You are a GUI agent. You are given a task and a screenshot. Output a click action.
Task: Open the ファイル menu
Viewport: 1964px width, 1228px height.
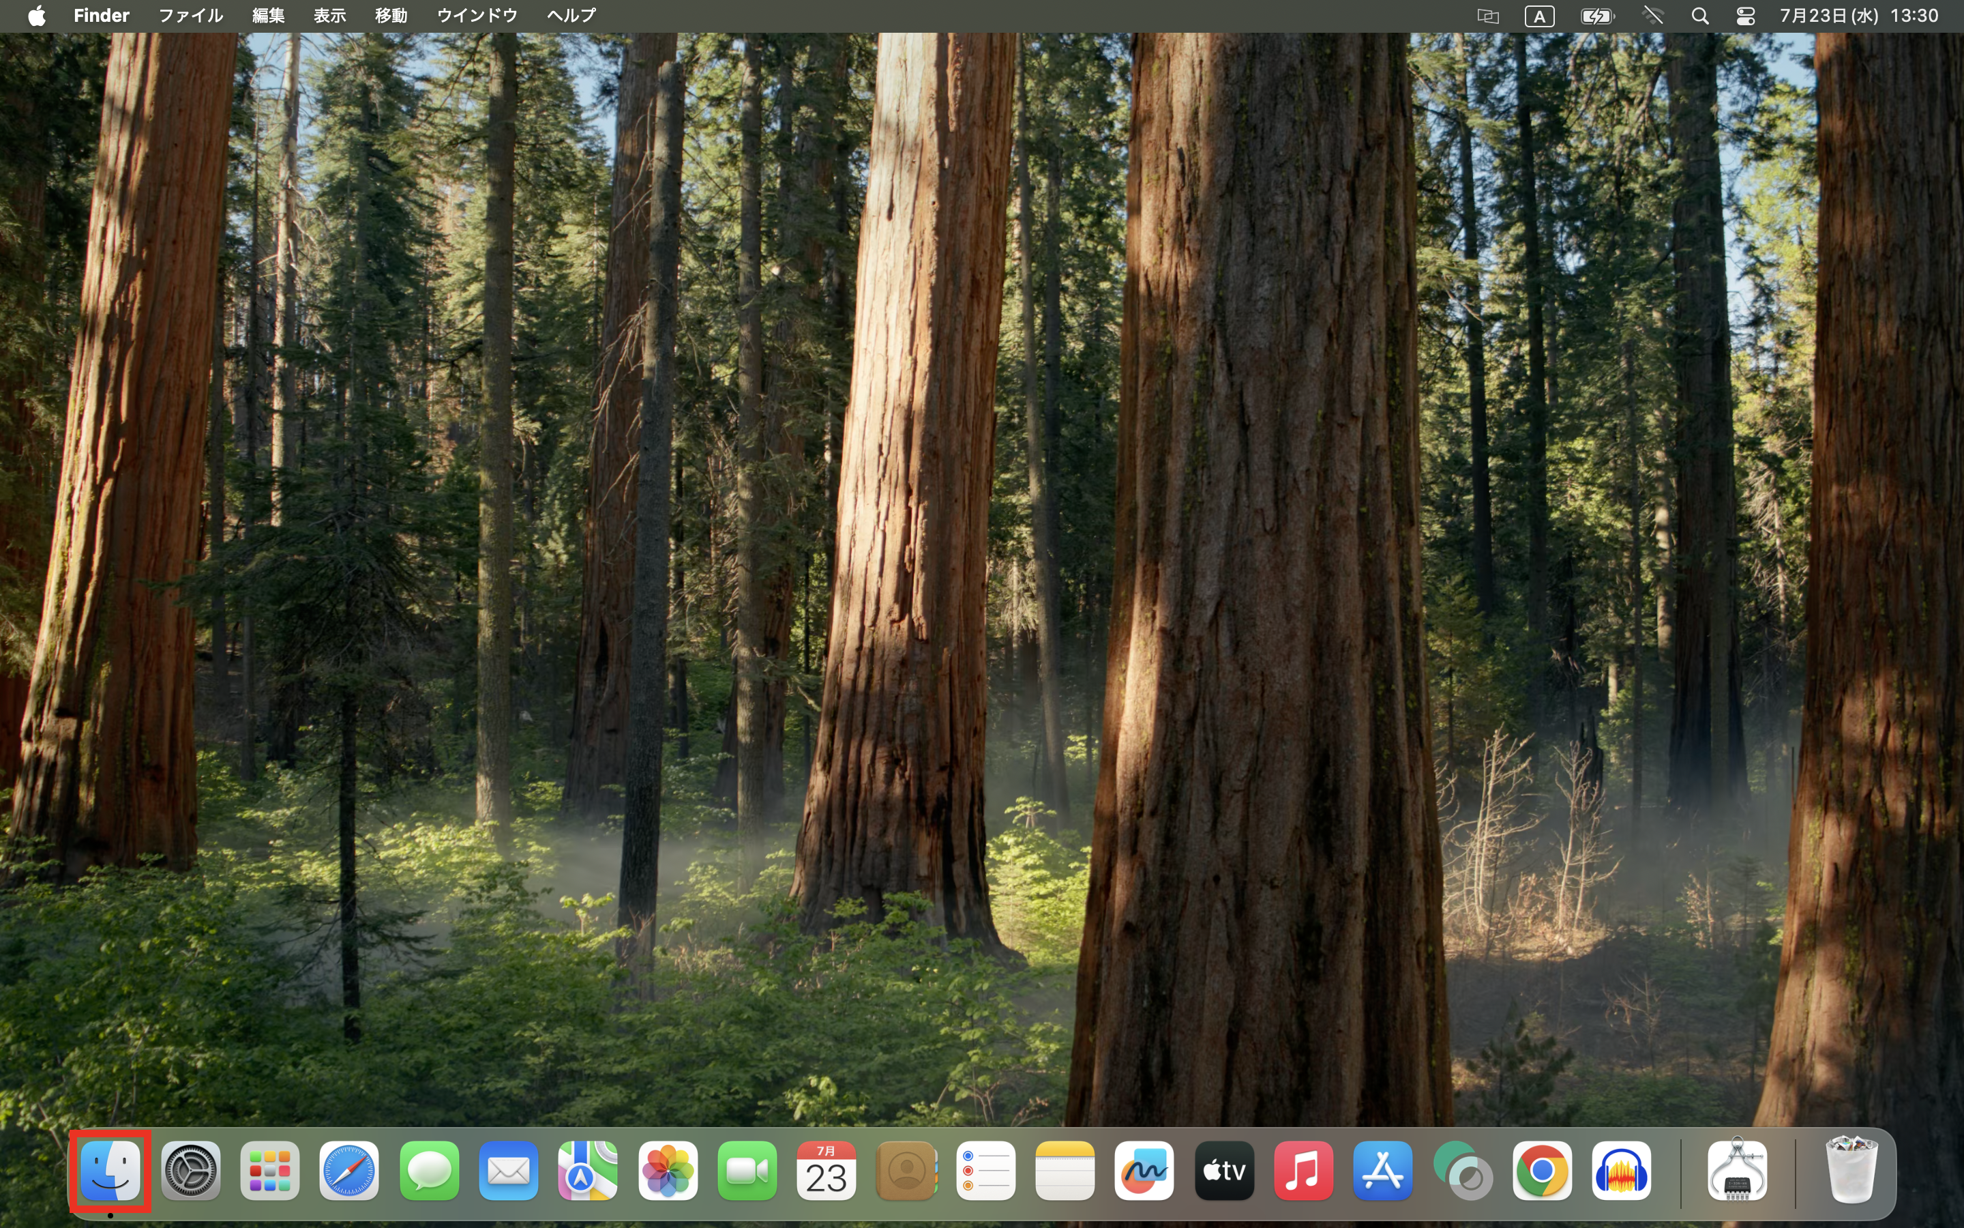point(191,14)
